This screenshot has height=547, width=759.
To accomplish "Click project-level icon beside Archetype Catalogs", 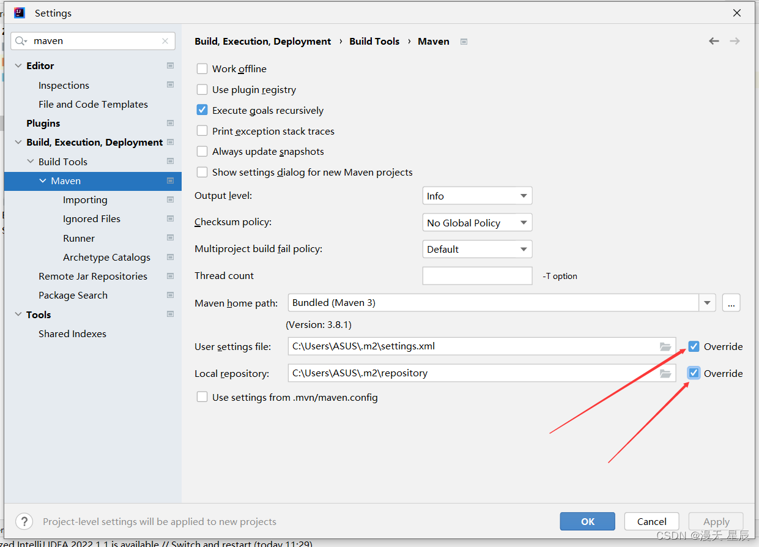I will click(x=170, y=257).
